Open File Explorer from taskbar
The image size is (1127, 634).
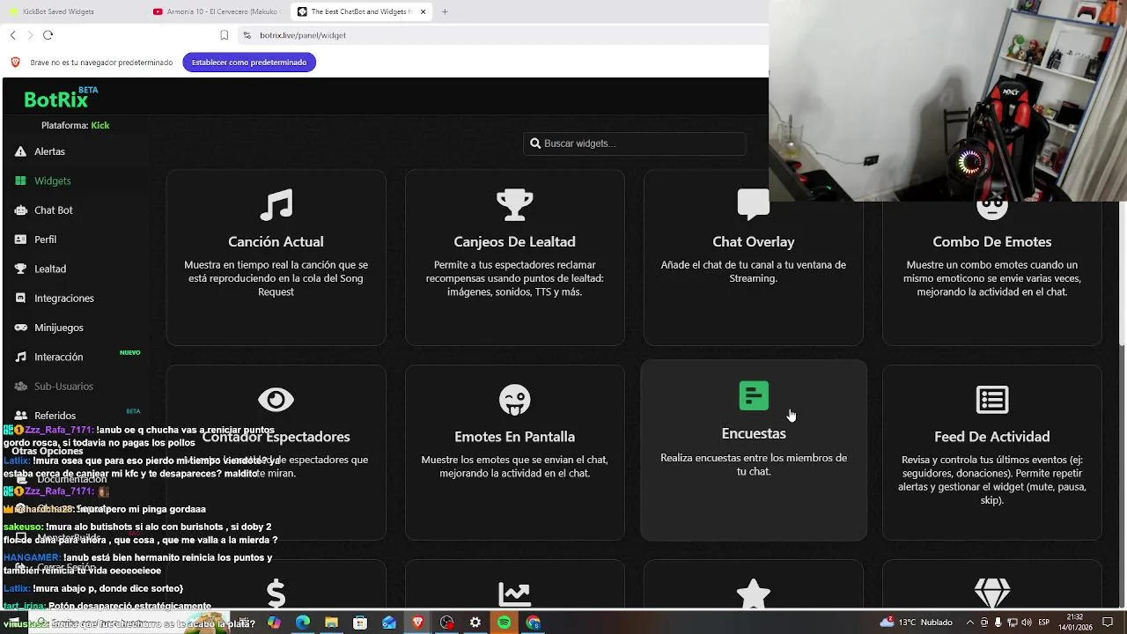point(332,623)
